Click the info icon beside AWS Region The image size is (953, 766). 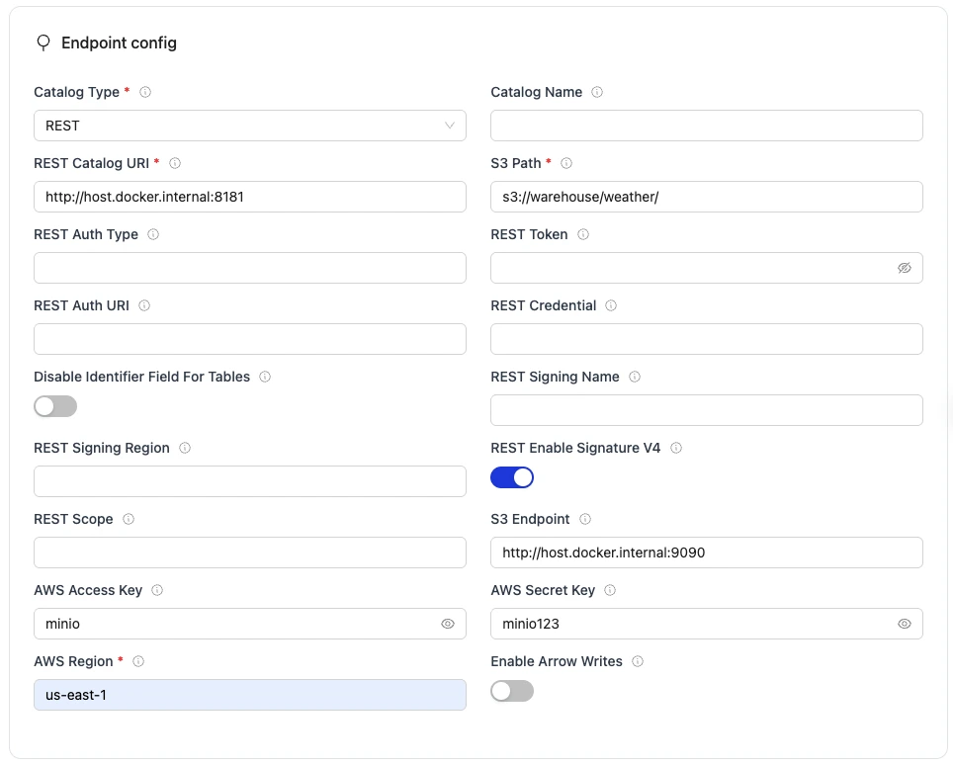click(139, 661)
